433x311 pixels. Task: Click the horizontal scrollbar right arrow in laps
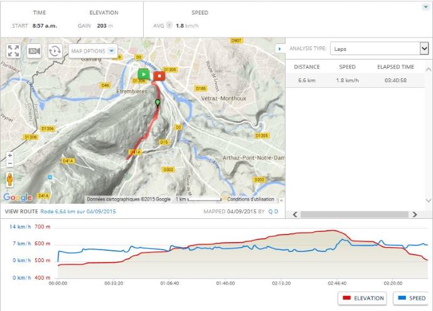pos(414,214)
